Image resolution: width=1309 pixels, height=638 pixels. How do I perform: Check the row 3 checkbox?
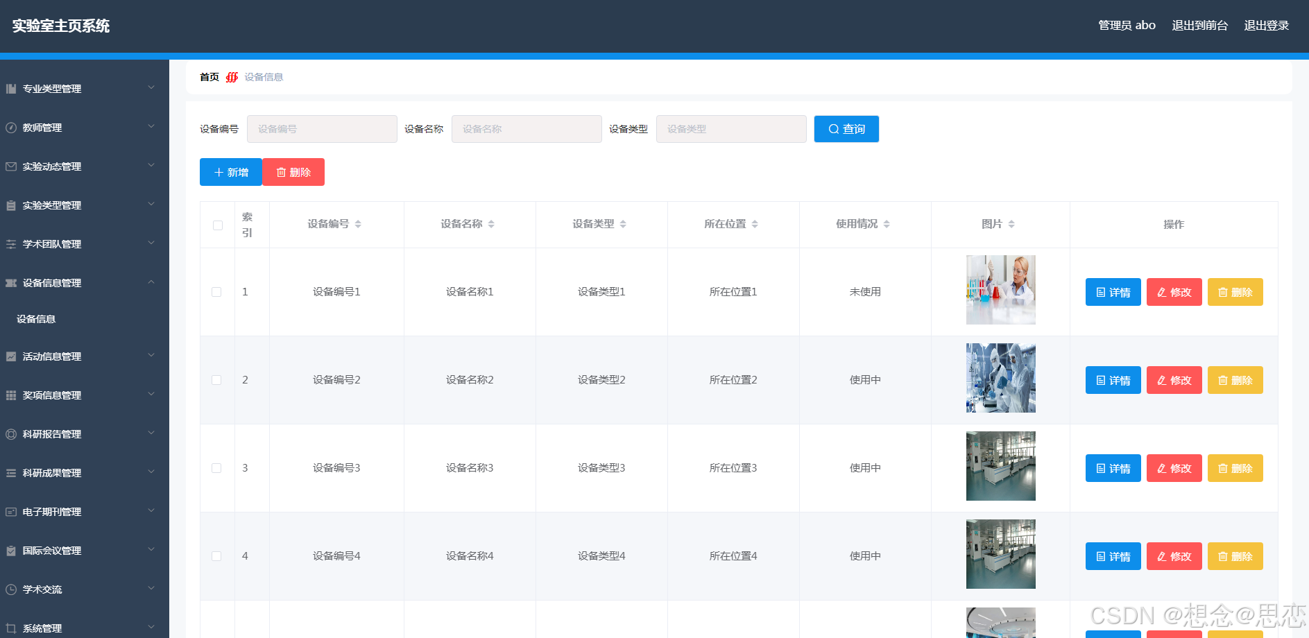(216, 468)
